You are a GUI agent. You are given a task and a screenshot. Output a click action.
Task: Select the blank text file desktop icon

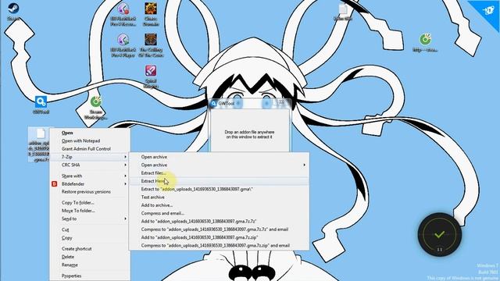pyautogui.click(x=343, y=9)
